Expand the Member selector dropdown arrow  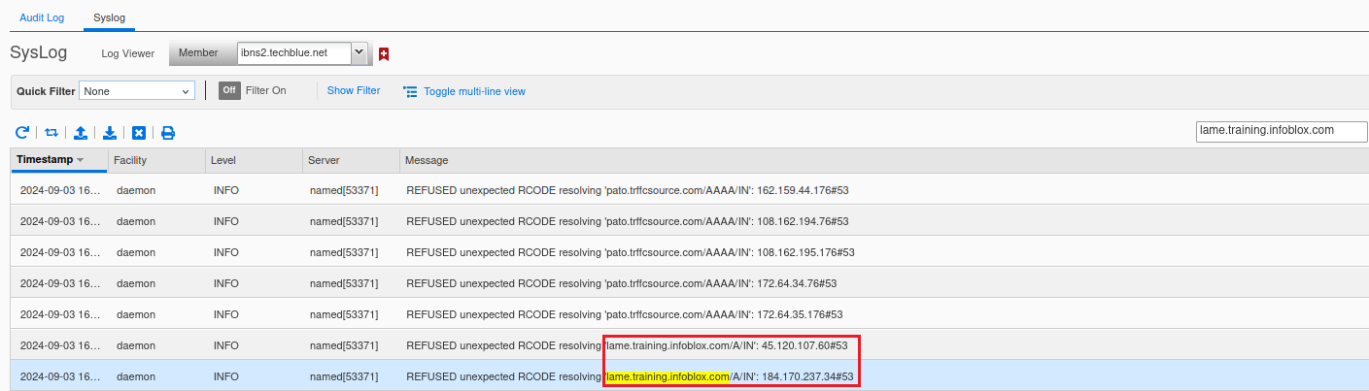click(359, 52)
